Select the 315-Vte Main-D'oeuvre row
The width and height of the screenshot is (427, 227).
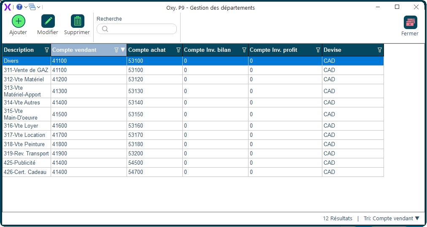(x=193, y=114)
